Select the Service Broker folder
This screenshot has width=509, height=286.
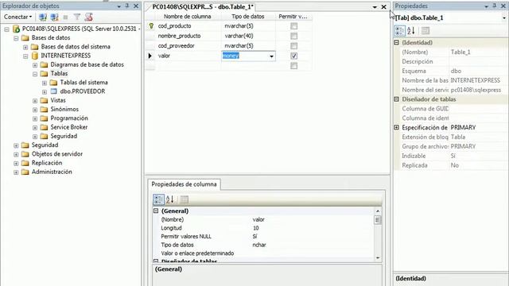69,127
